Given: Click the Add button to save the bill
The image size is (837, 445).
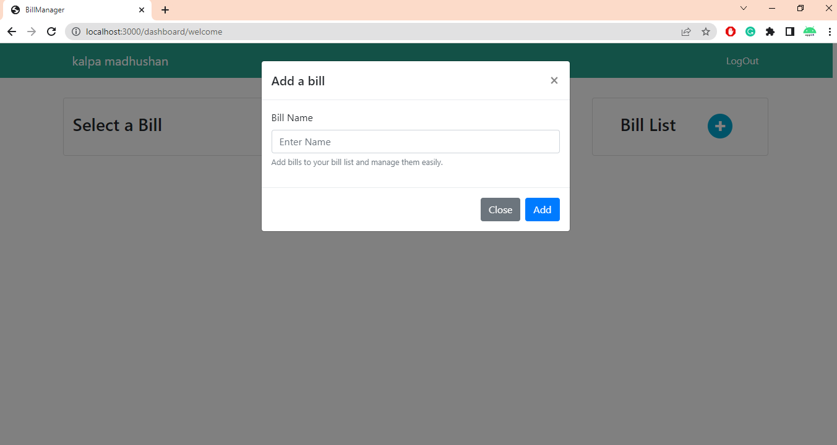Looking at the screenshot, I should pos(542,210).
